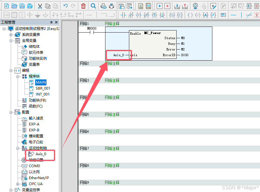This screenshot has width=260, height=192.
Task: Click the M8000 contact in network 1
Action: 92,33
